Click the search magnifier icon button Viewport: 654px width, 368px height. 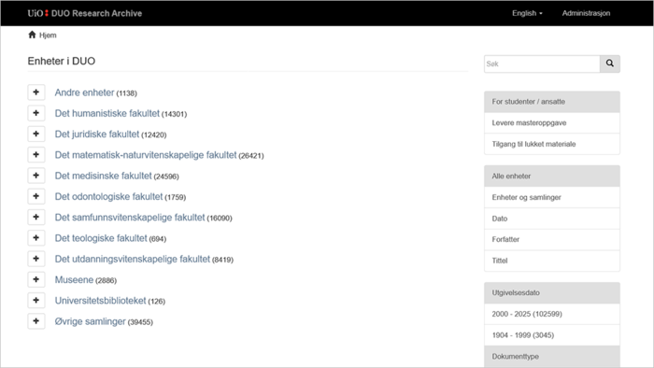pyautogui.click(x=610, y=64)
